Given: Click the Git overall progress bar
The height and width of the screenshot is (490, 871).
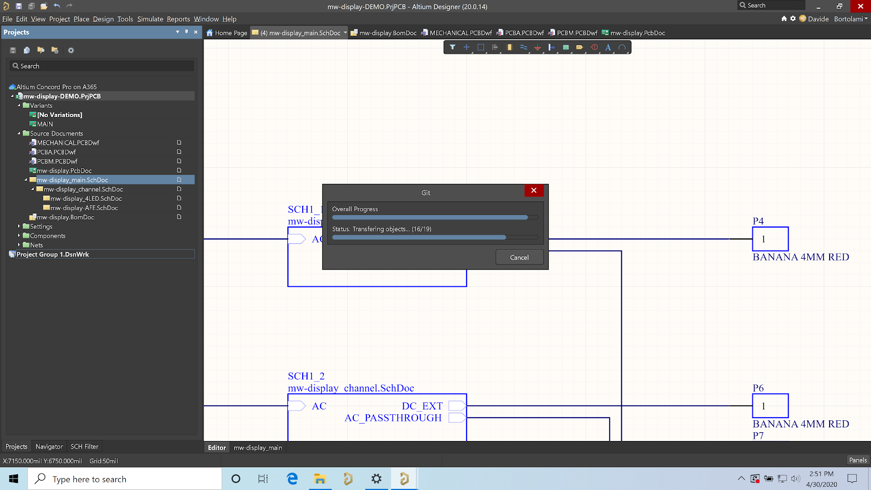Looking at the screenshot, I should [434, 217].
